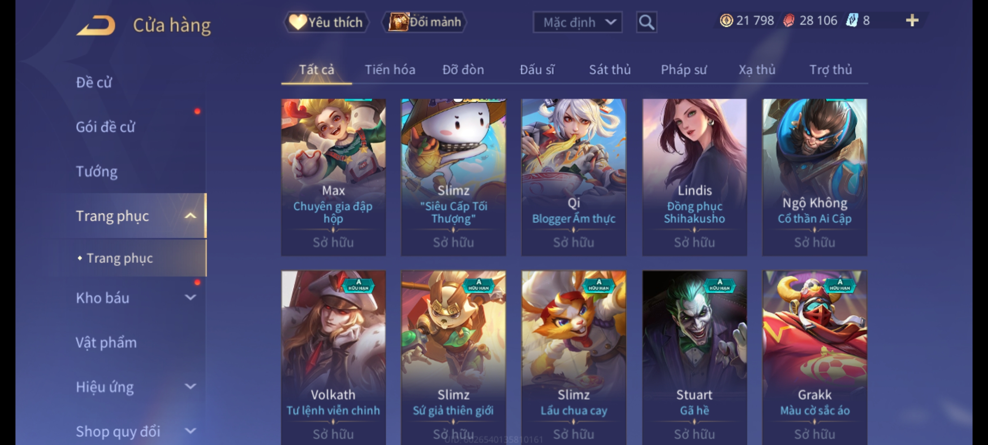Open the Yêu thích heart favorites
The image size is (988, 445).
326,22
